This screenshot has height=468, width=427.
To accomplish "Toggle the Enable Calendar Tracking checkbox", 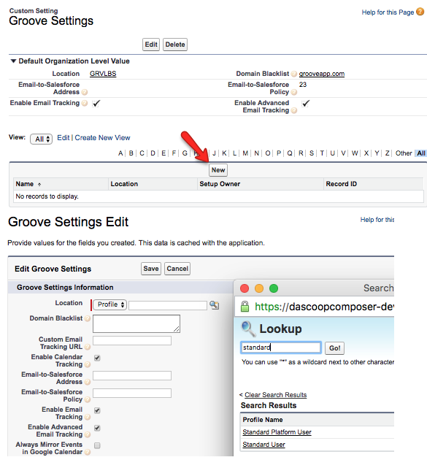I will click(x=97, y=358).
